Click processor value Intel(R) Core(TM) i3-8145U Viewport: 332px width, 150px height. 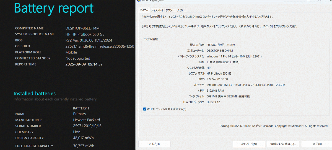point(246,85)
